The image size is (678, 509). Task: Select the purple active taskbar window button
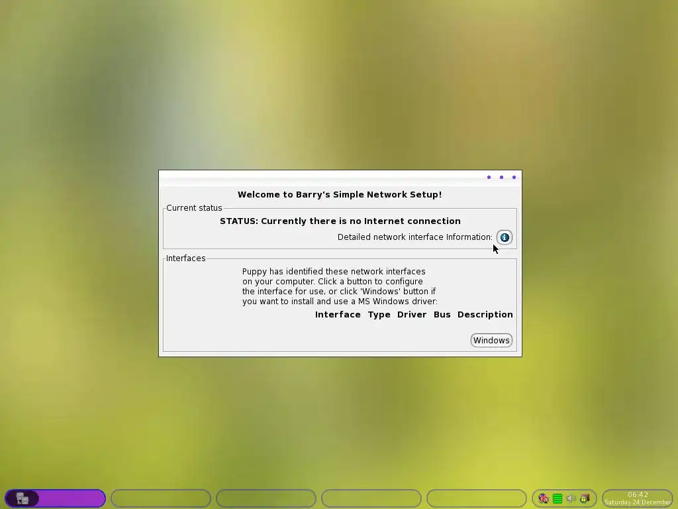55,498
